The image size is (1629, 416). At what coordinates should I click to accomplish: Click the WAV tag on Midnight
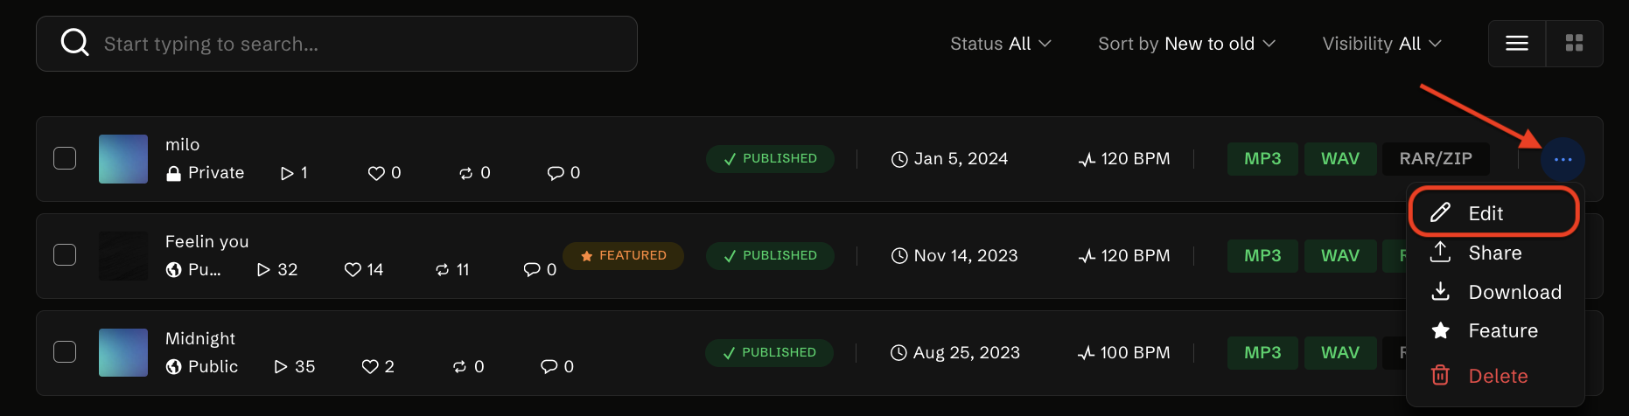[1339, 353]
